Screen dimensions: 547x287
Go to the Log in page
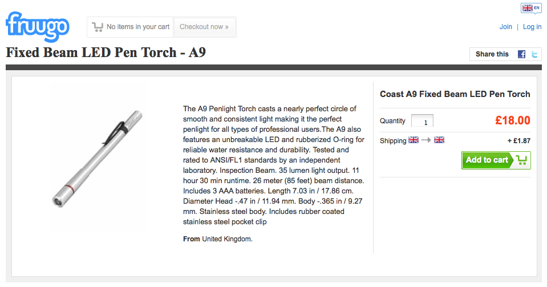pos(532,27)
